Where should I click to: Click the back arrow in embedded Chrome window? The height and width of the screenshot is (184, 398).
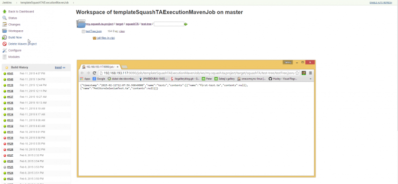coord(82,73)
